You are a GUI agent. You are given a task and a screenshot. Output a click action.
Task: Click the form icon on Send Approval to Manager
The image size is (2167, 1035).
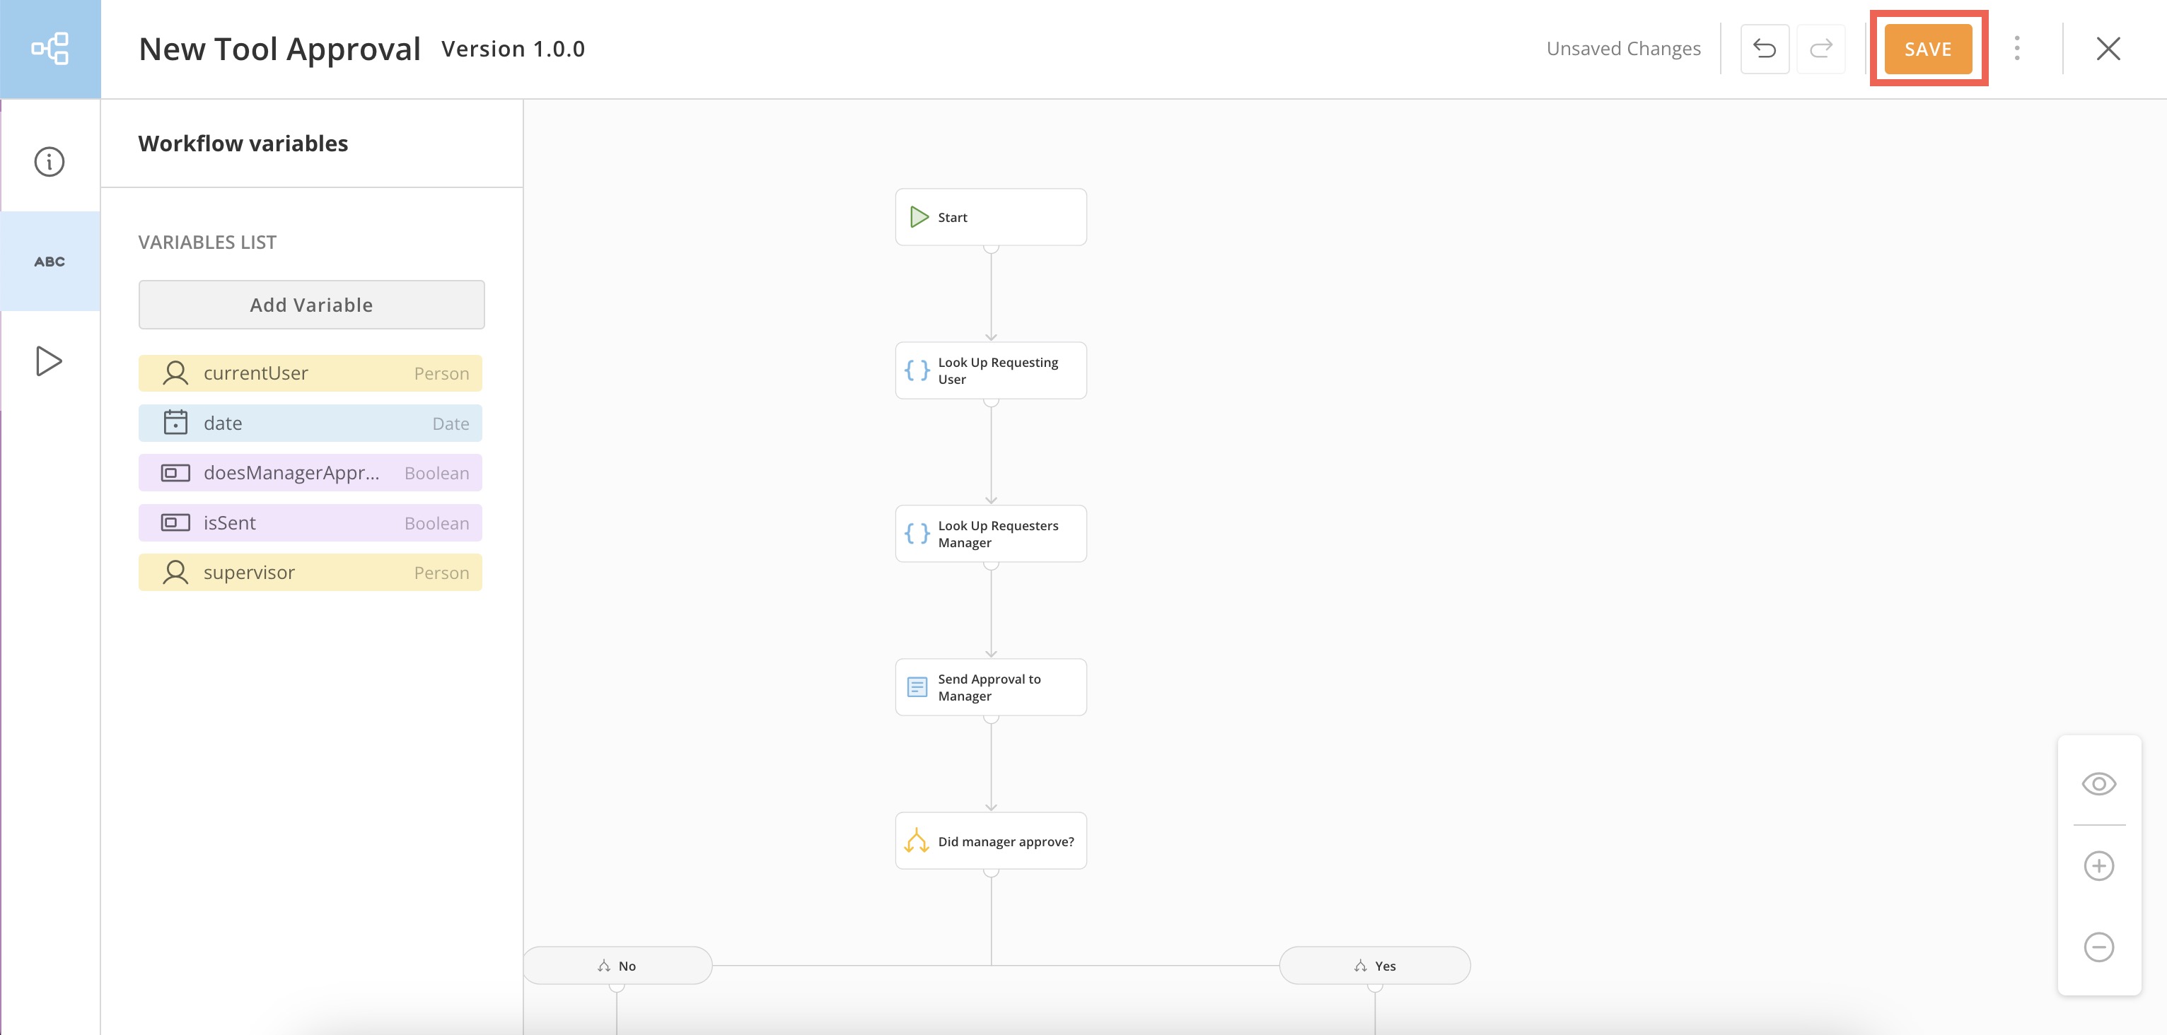click(917, 687)
